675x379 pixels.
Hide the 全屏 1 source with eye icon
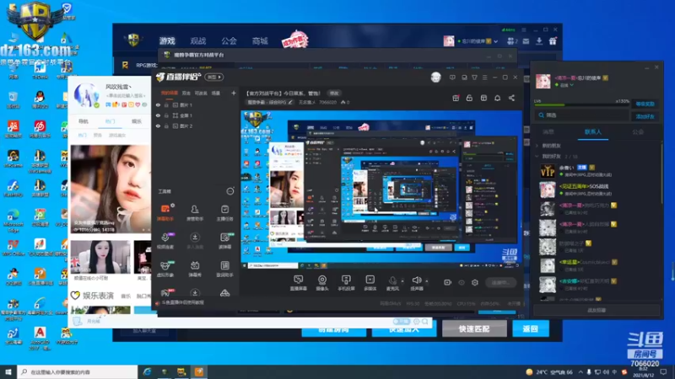click(x=158, y=115)
